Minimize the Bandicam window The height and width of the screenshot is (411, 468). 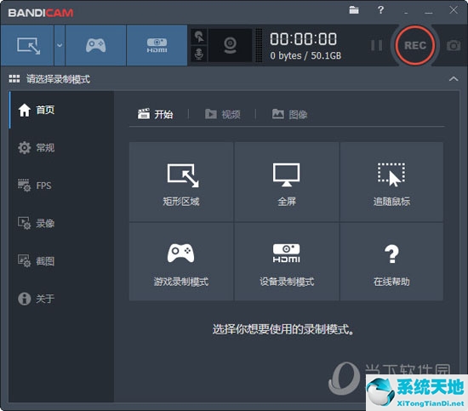coord(429,13)
